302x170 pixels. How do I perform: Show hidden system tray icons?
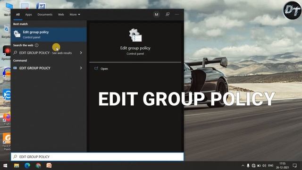tap(243, 166)
